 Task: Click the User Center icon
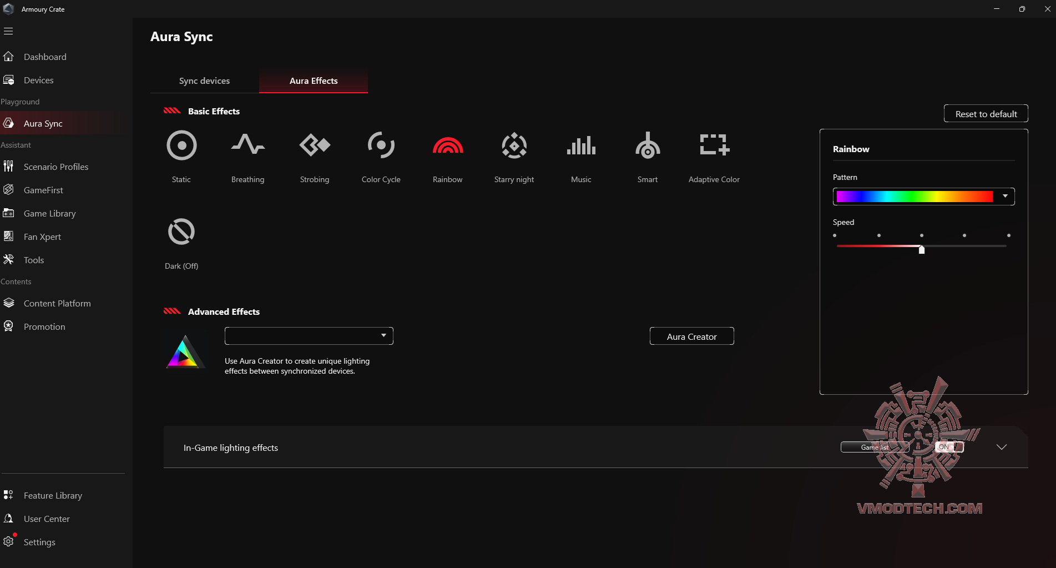(8, 519)
